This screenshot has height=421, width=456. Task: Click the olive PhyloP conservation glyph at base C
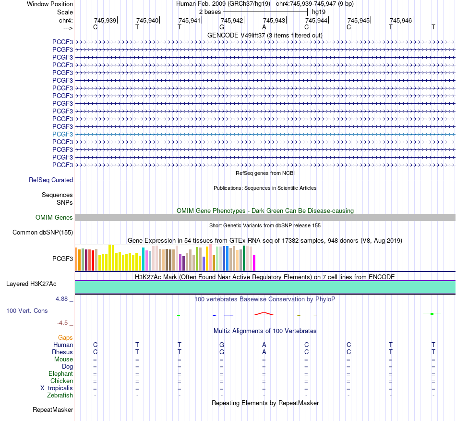[307, 315]
